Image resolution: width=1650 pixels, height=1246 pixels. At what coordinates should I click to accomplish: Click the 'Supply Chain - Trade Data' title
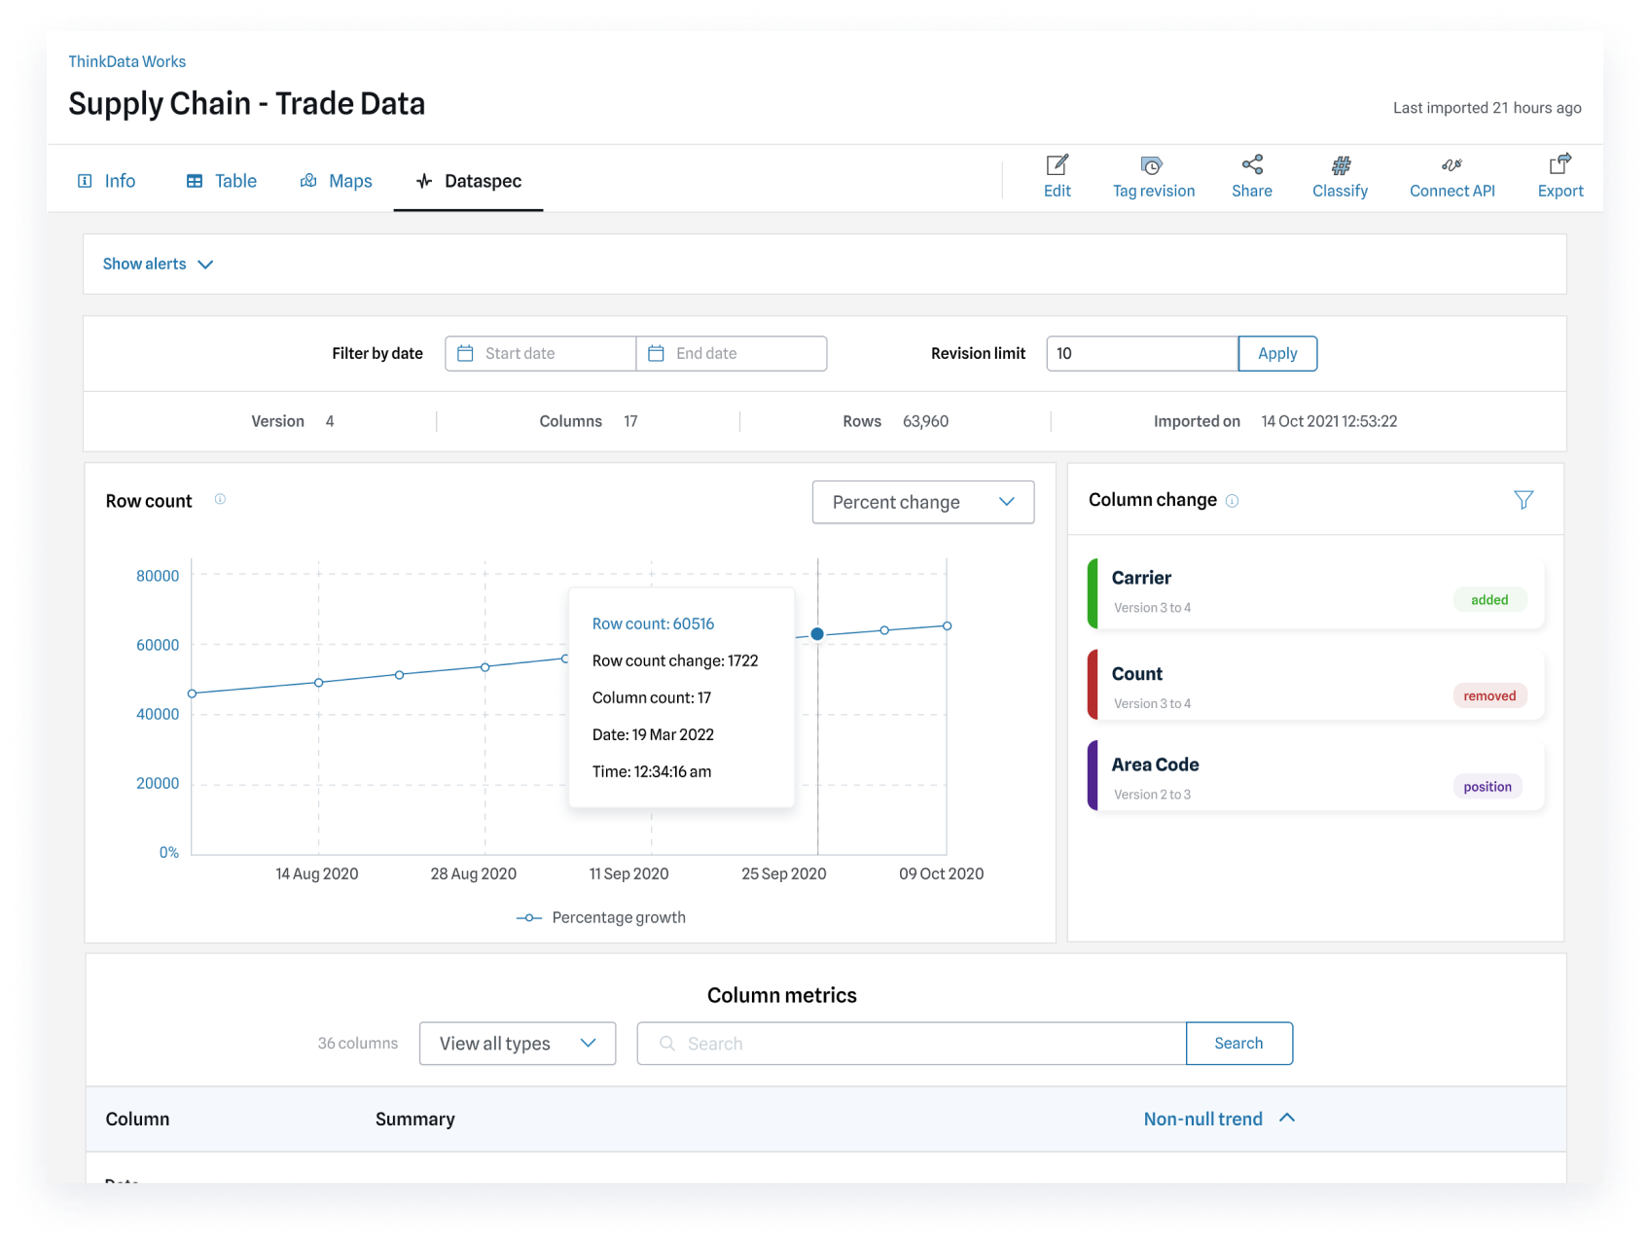(246, 103)
